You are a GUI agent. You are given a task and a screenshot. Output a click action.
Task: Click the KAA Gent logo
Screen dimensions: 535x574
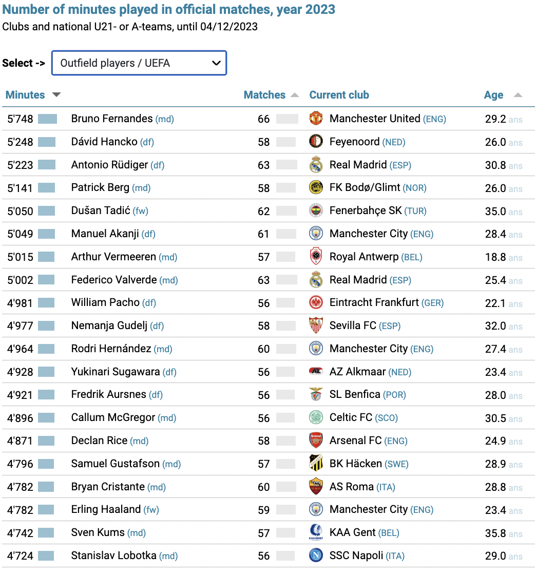316,532
